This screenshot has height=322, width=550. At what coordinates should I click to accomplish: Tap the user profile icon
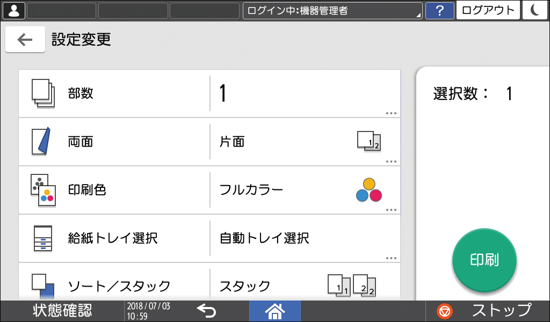(x=13, y=10)
